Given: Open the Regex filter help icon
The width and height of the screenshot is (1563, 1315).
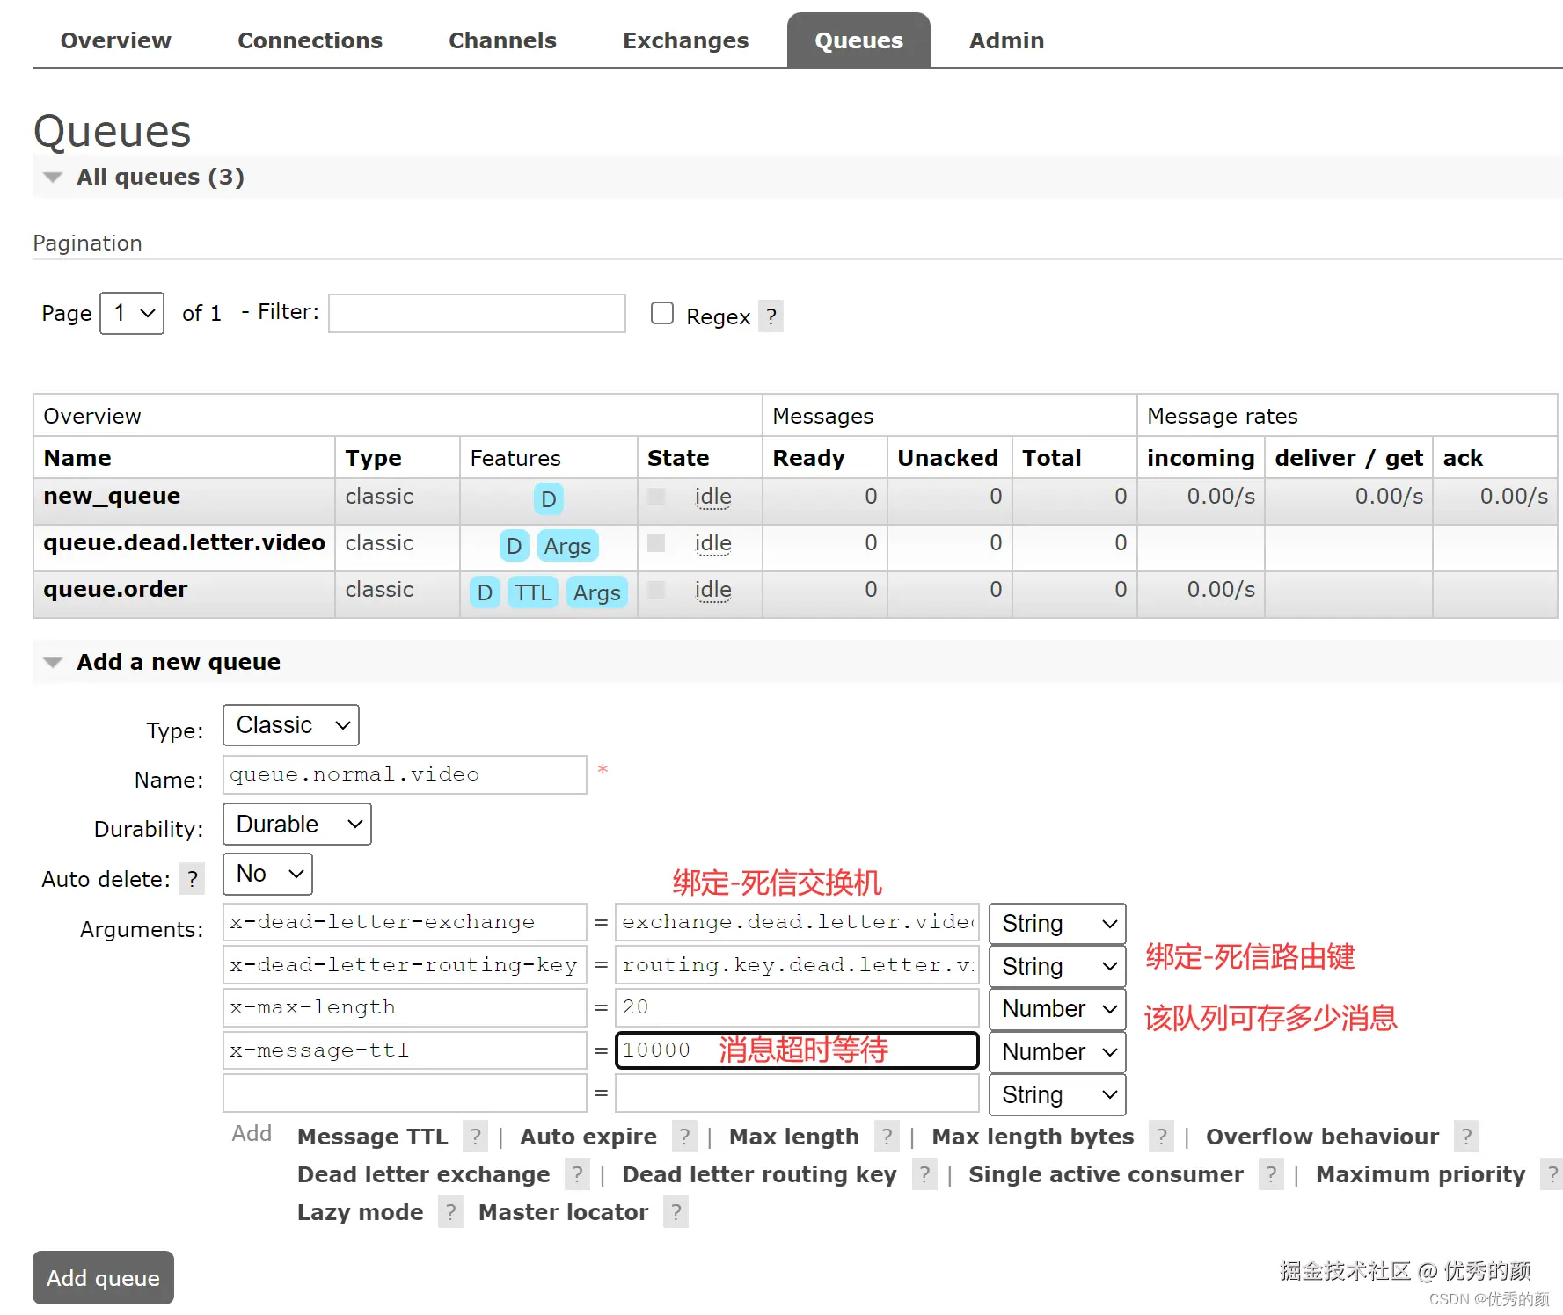Looking at the screenshot, I should [x=771, y=316].
